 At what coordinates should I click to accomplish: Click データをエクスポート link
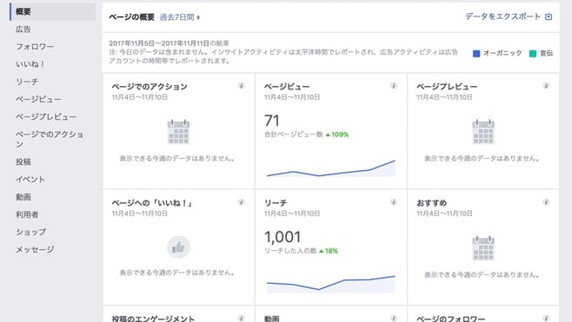(x=502, y=16)
